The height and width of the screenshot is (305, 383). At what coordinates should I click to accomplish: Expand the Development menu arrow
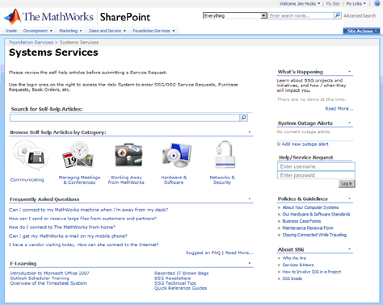[51, 31]
